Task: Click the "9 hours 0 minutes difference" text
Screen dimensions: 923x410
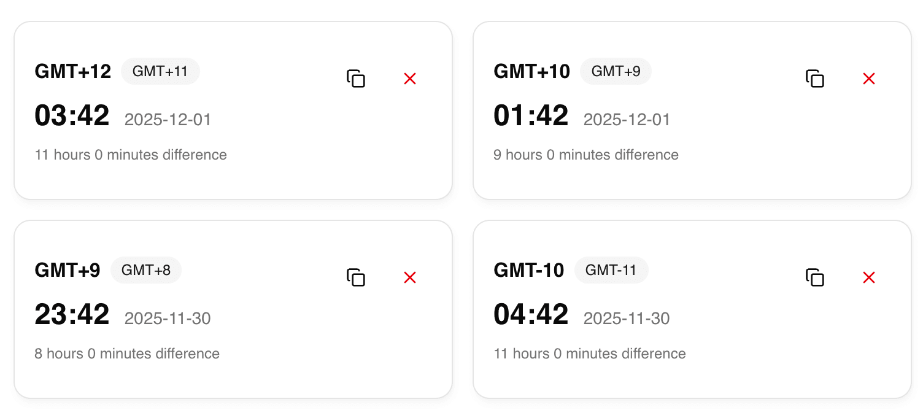Action: coord(586,155)
